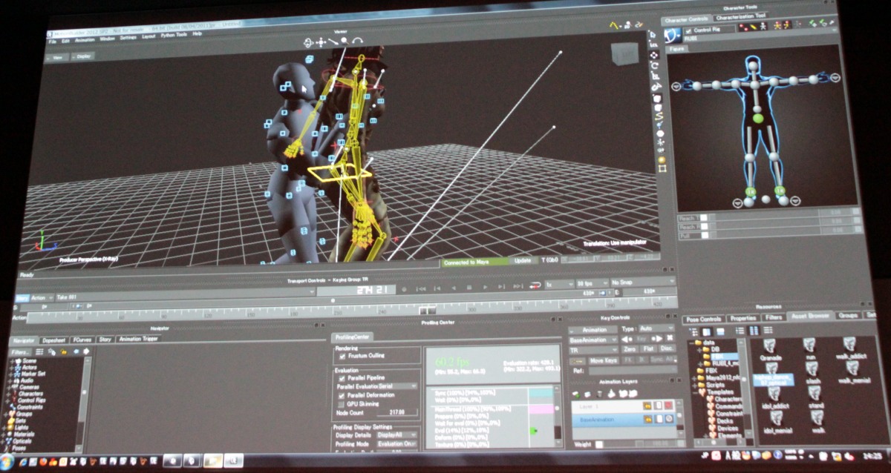Switch to the FCurves tab
891x473 pixels.
tap(81, 339)
